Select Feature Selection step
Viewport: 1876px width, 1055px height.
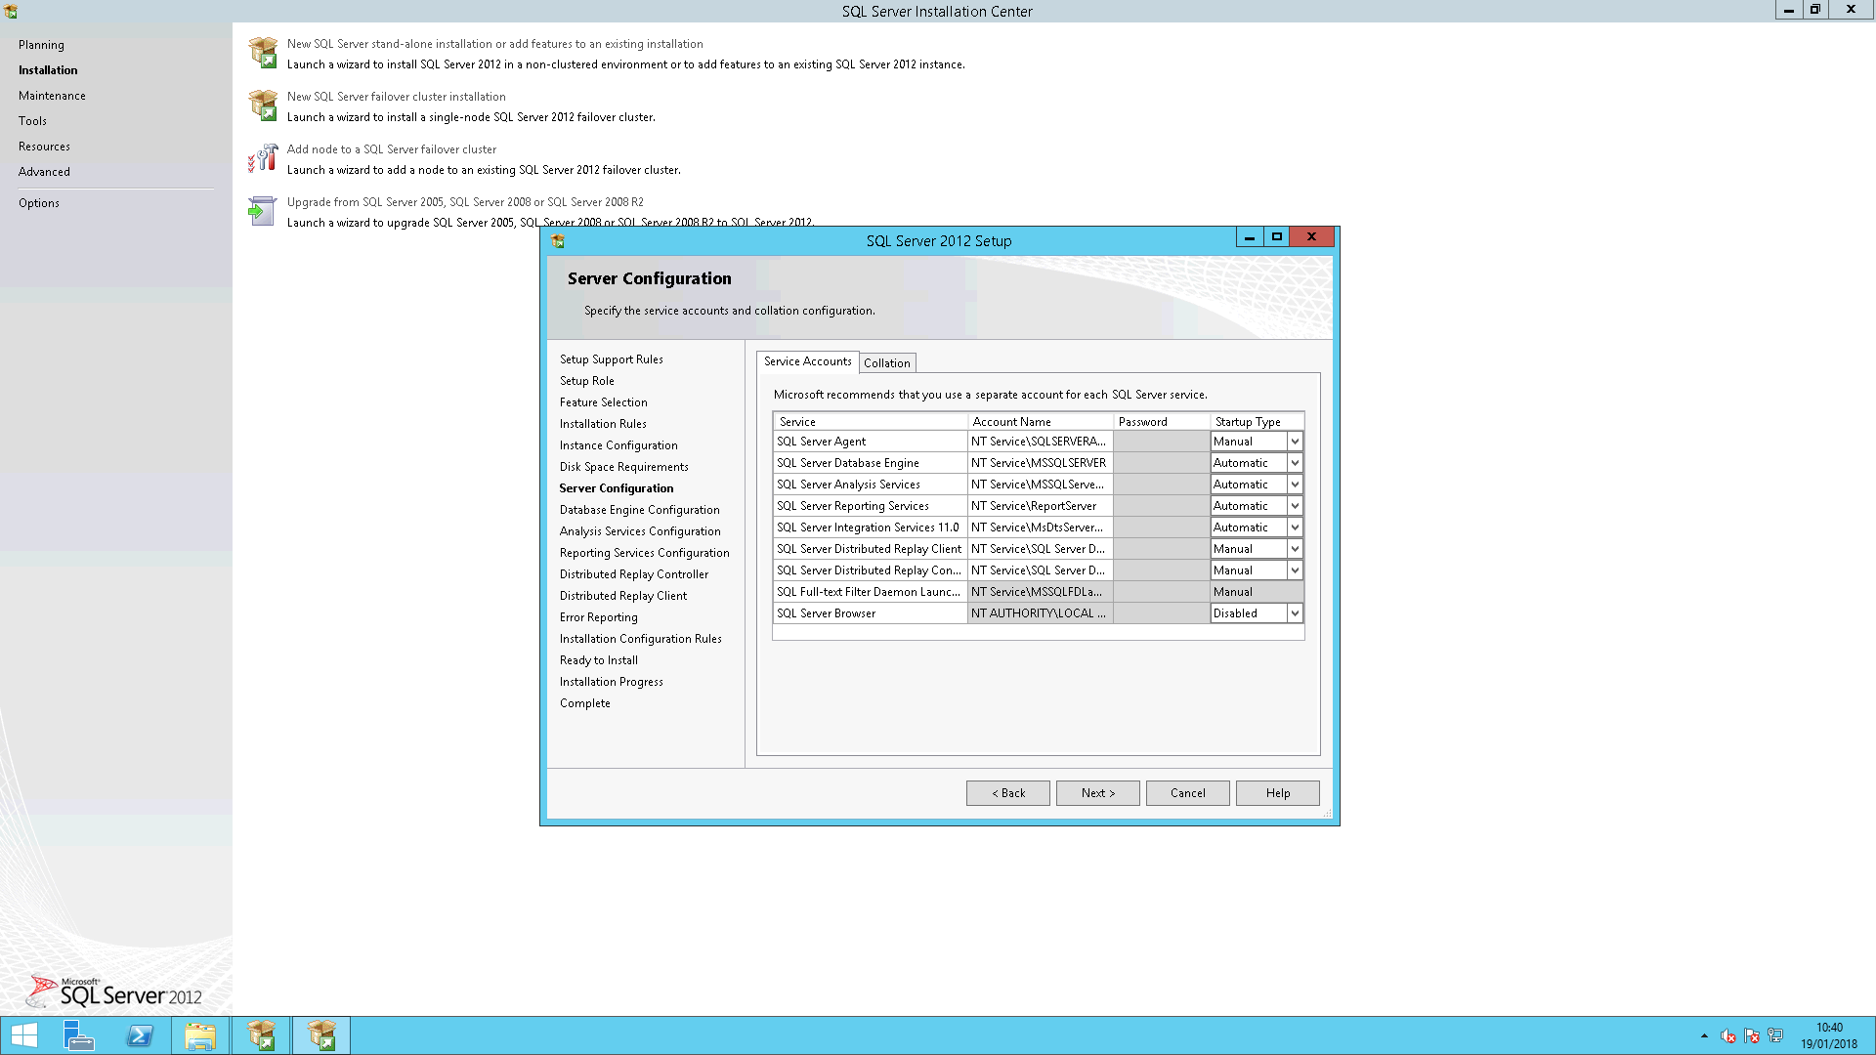tap(604, 402)
